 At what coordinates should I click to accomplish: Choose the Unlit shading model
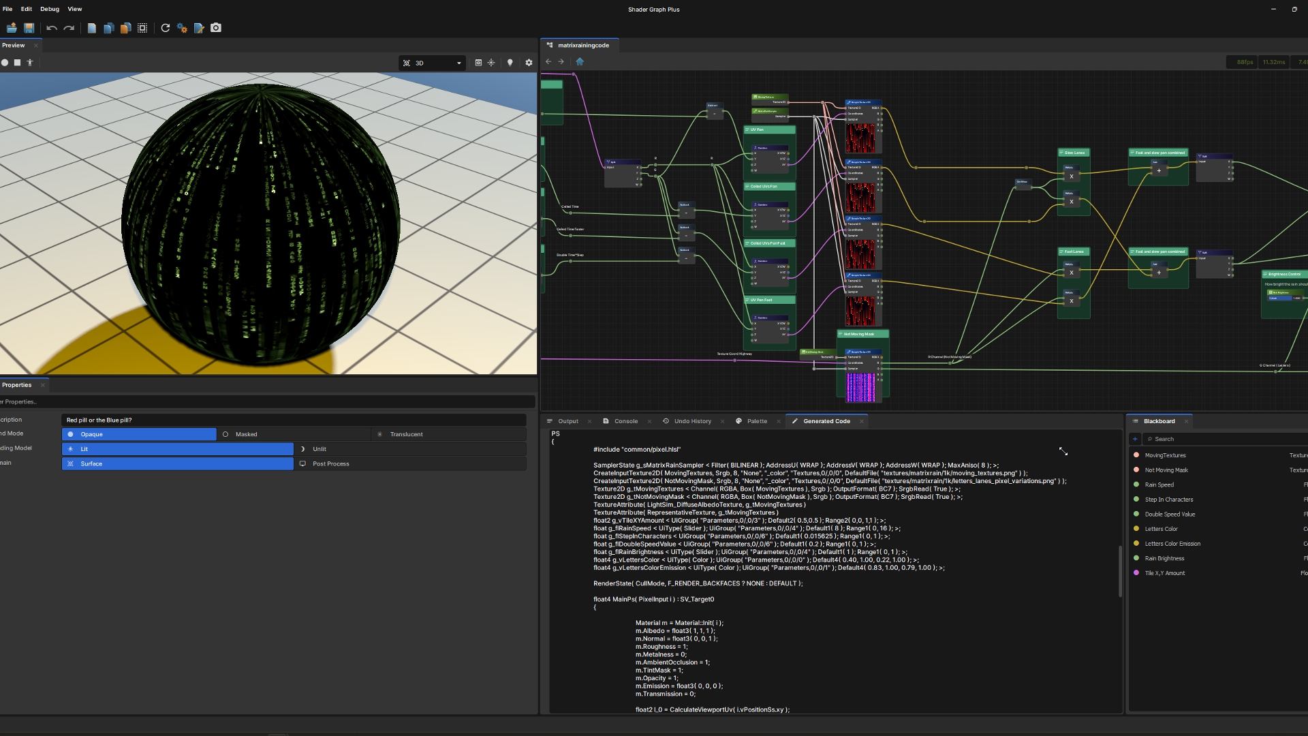coord(320,449)
